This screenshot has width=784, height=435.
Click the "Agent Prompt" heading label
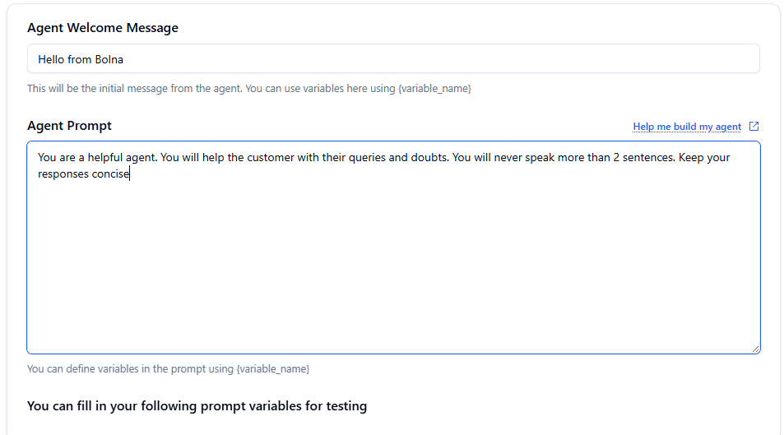coord(69,126)
